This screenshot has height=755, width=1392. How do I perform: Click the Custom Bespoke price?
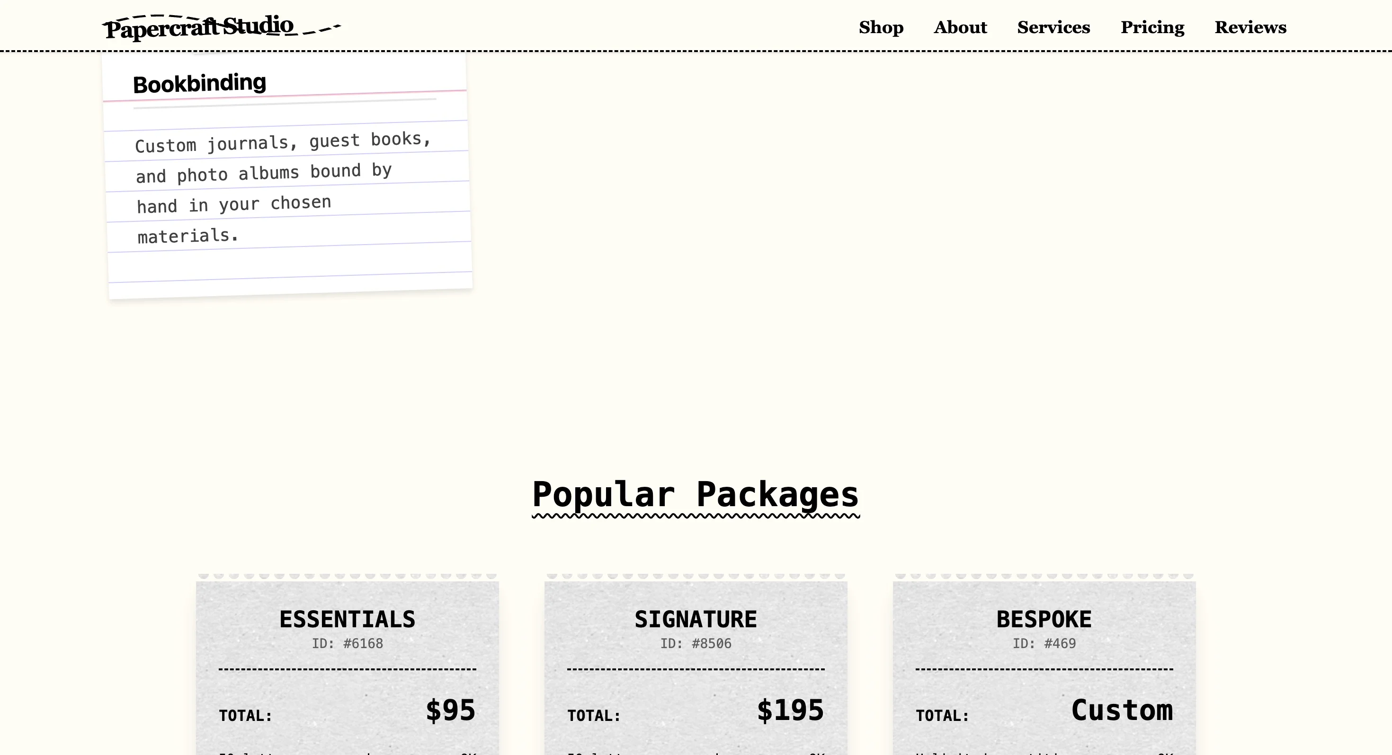(x=1122, y=710)
